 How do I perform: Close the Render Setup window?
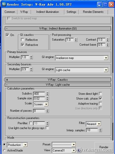[x=111, y=5]
